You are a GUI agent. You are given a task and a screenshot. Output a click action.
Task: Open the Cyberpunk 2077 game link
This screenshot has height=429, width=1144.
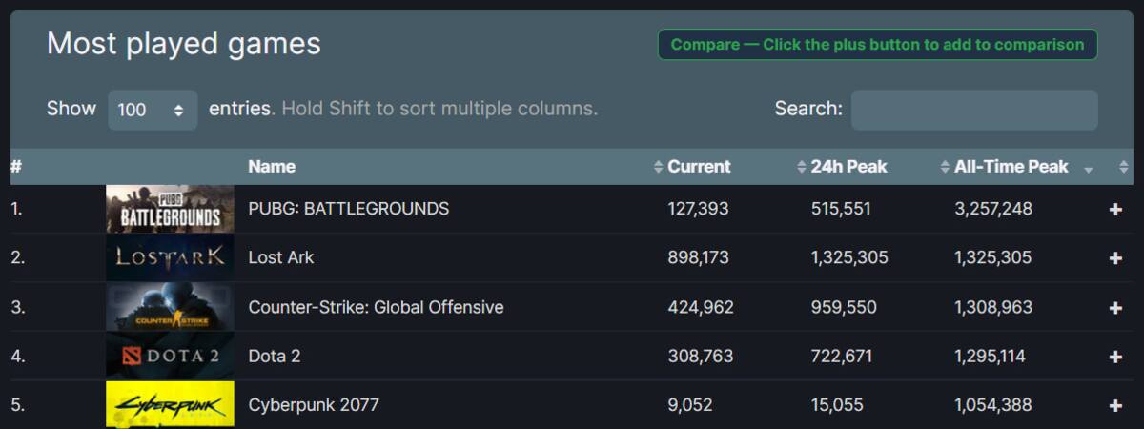tap(314, 406)
